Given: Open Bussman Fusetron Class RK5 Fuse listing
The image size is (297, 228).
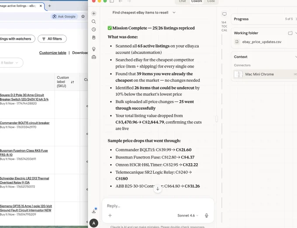Looking at the screenshot, I should click(x=24, y=152).
